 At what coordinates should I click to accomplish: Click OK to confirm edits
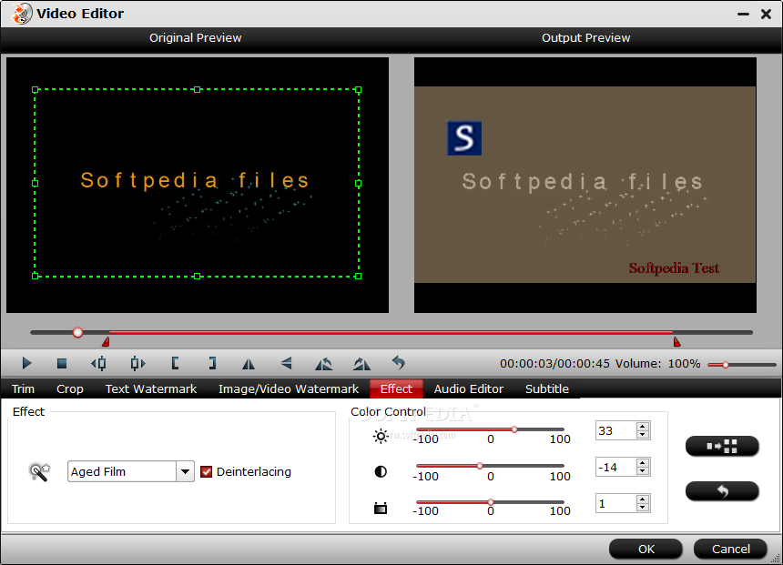click(646, 549)
